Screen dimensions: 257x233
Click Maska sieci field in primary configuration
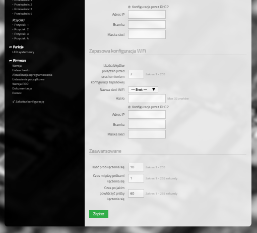147,34
